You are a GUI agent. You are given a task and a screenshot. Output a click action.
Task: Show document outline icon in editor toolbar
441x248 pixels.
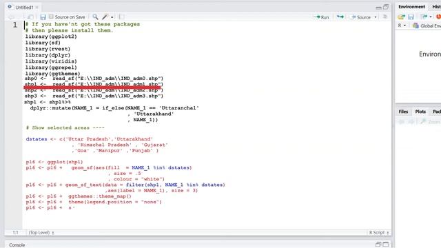(384, 17)
